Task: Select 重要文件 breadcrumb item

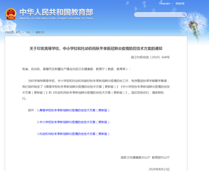Action: click(40, 32)
